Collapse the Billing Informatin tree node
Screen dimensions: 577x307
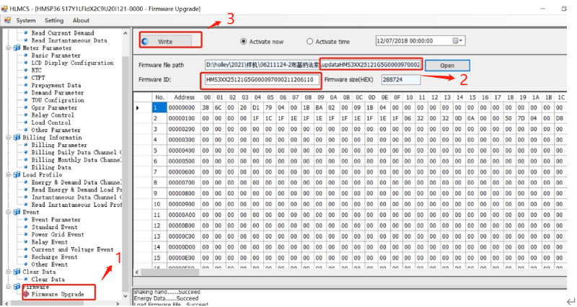coord(9,137)
